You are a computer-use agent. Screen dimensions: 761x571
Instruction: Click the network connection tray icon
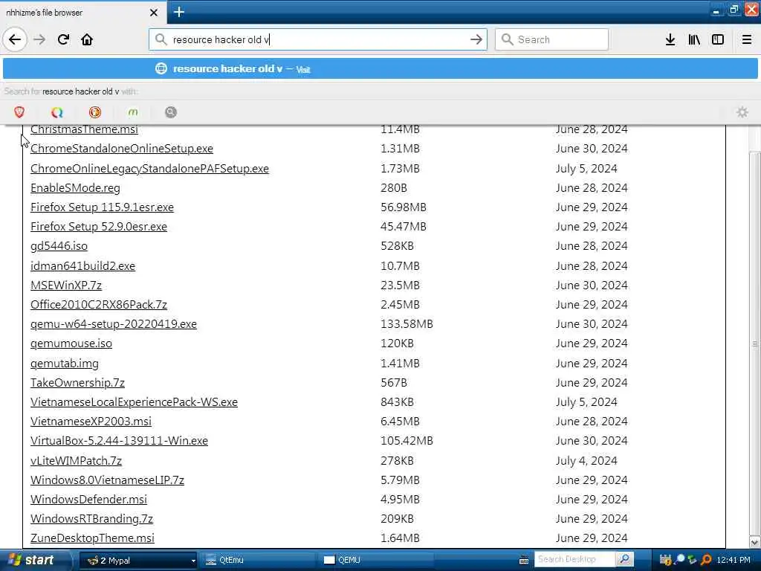692,560
